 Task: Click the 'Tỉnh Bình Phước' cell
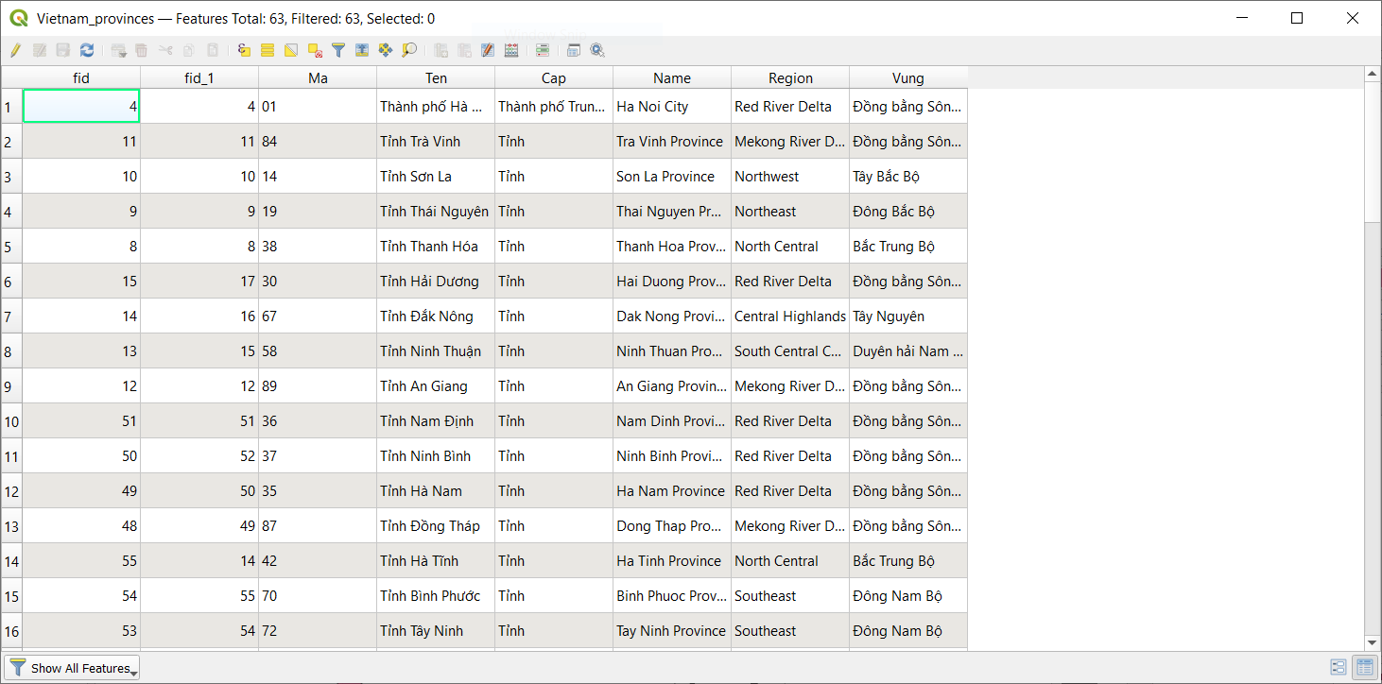[436, 596]
